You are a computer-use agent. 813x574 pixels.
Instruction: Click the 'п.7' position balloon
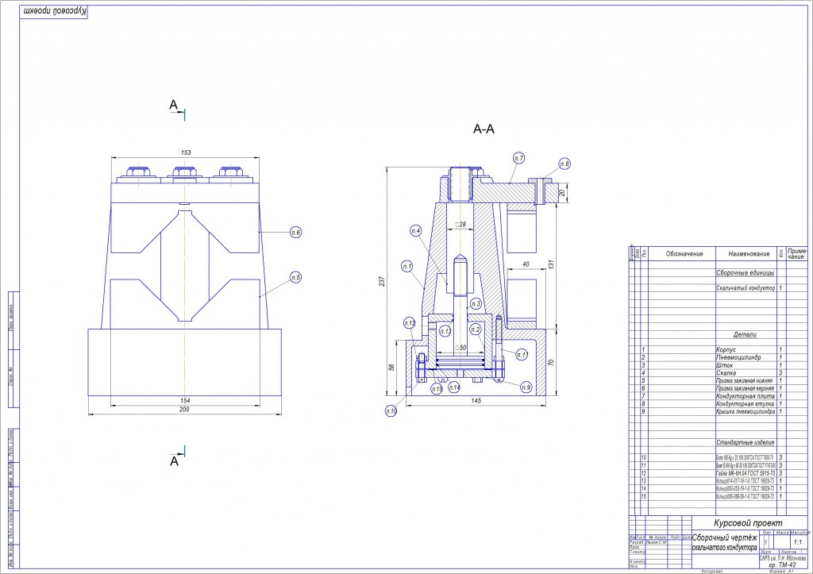[518, 158]
